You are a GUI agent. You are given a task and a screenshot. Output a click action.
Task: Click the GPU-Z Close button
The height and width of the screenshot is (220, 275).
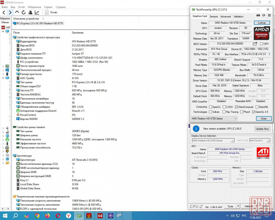coord(264,119)
